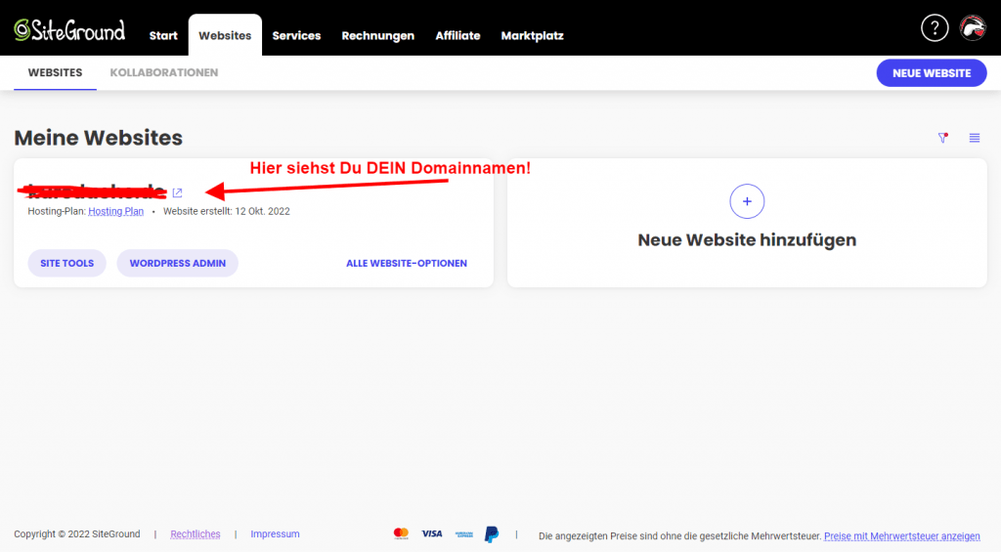1001x552 pixels.
Task: Click the plus circle to add website
Action: click(x=747, y=201)
